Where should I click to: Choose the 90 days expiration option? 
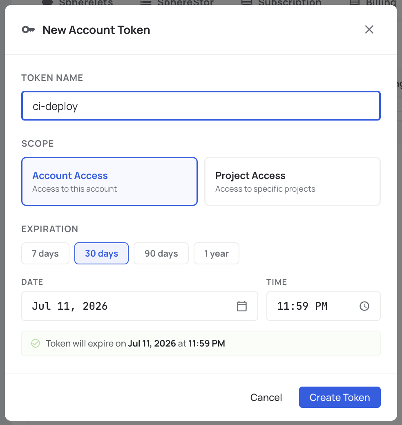[161, 253]
